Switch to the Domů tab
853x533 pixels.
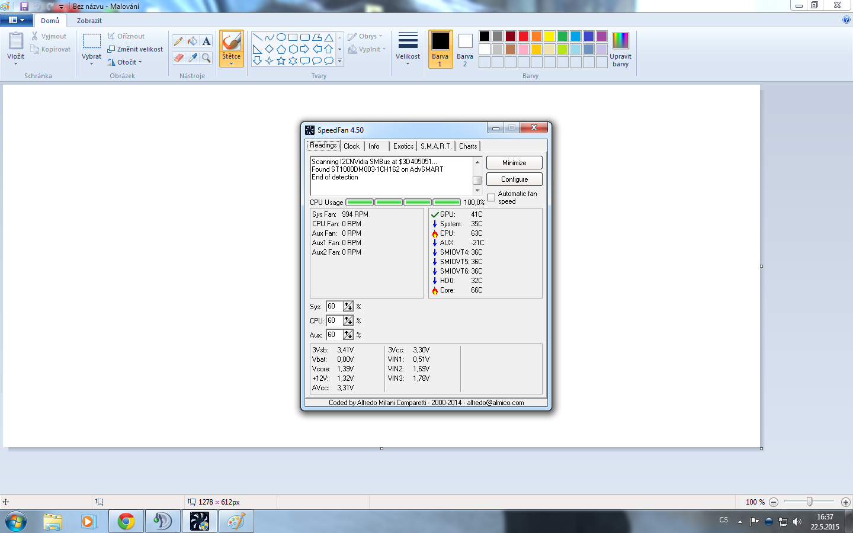pyautogui.click(x=50, y=21)
